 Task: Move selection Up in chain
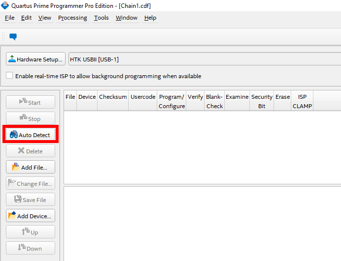click(31, 232)
